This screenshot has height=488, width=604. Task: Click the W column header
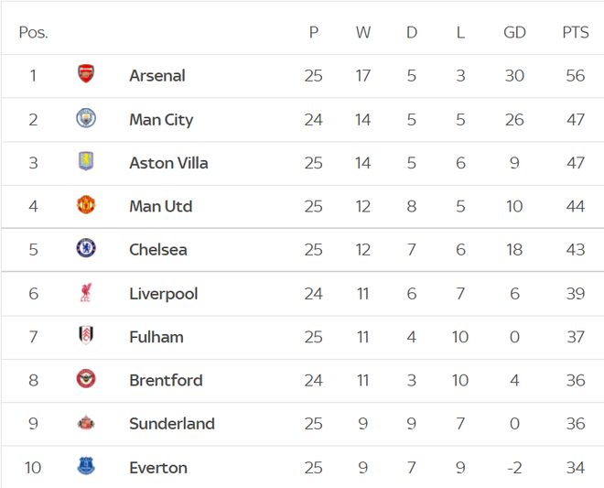click(x=363, y=33)
